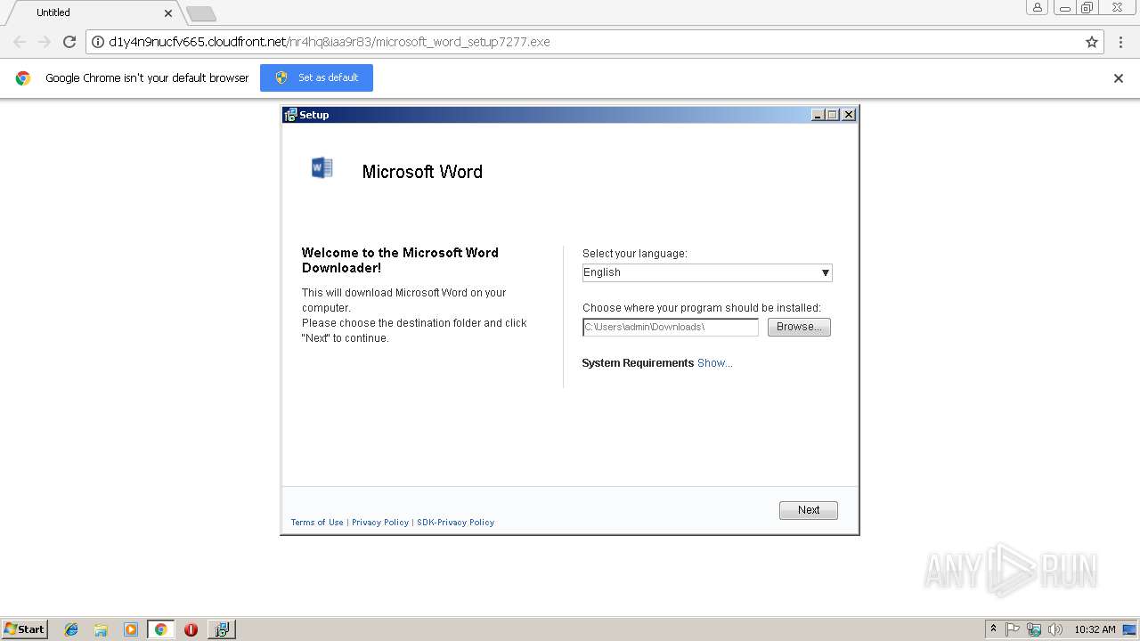Open Windows Media Player taskbar icon
This screenshot has width=1140, height=641.
pyautogui.click(x=131, y=629)
